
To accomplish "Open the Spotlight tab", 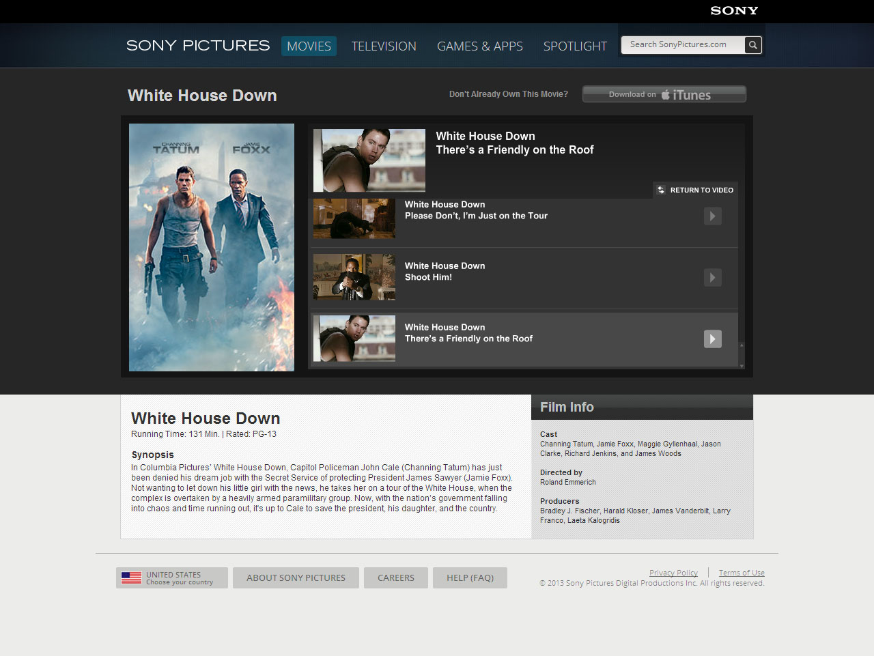I will click(575, 46).
